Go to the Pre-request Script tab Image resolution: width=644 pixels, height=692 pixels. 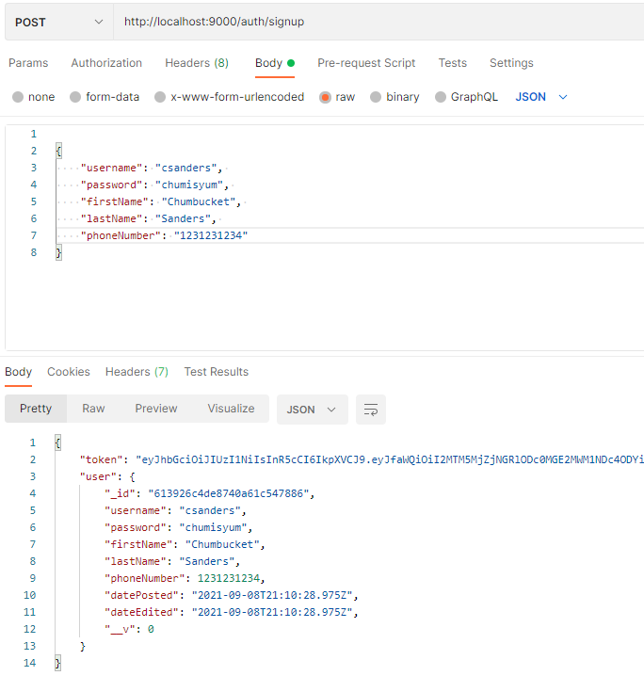[366, 63]
